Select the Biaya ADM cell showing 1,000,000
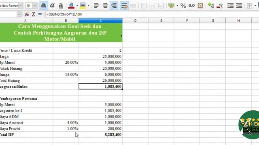Image resolution: width=259 pixels, height=145 pixels. coord(100,116)
